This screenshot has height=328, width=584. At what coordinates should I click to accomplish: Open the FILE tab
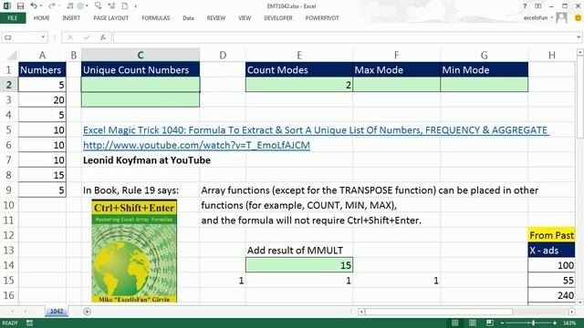(13, 18)
